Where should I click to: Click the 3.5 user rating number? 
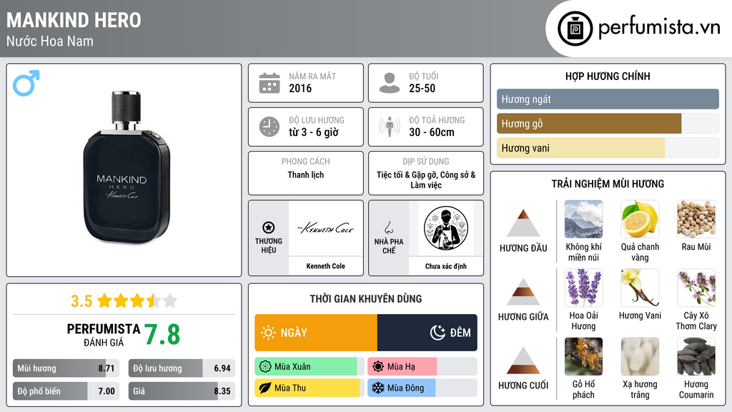coord(81,301)
